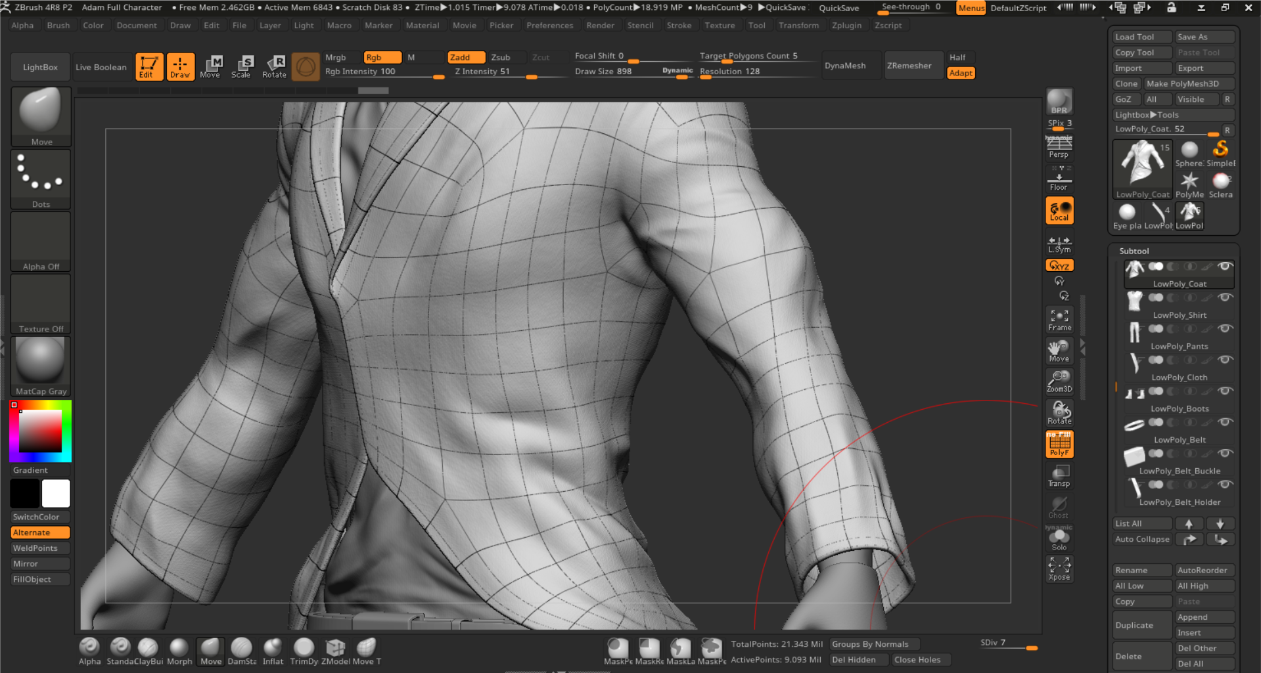Select the Draw mode button

click(180, 66)
